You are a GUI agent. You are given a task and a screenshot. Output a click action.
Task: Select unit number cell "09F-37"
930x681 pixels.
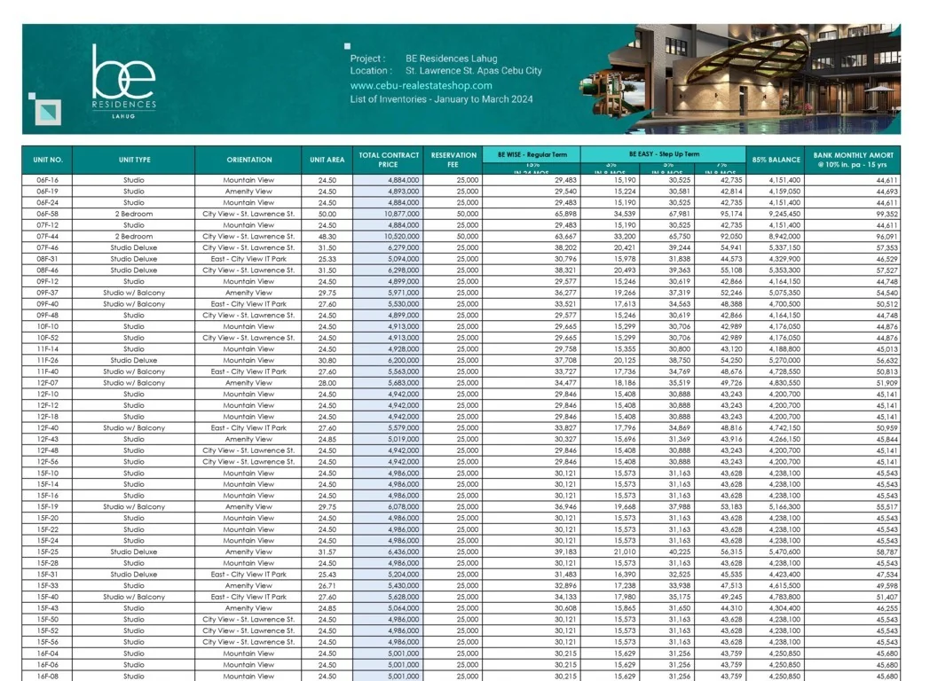pos(47,293)
